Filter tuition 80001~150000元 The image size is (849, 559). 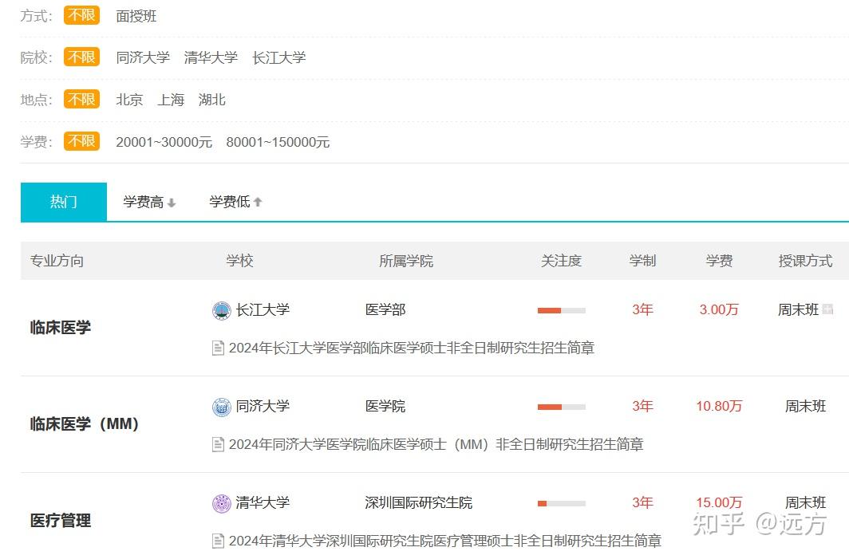[278, 142]
